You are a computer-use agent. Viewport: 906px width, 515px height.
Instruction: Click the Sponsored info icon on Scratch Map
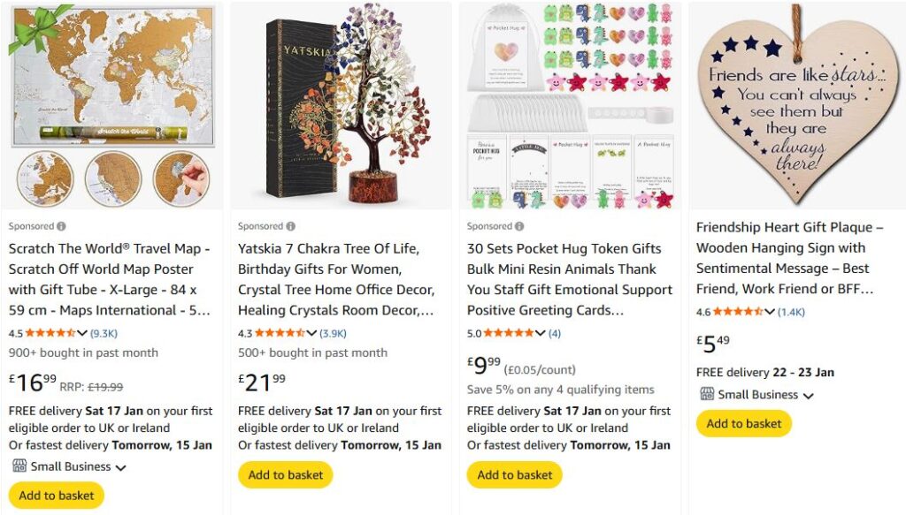tap(61, 226)
